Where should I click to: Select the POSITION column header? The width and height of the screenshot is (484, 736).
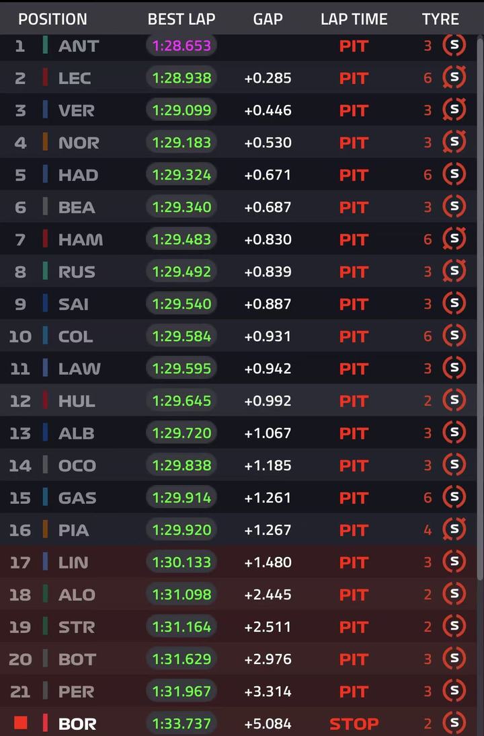(x=52, y=20)
